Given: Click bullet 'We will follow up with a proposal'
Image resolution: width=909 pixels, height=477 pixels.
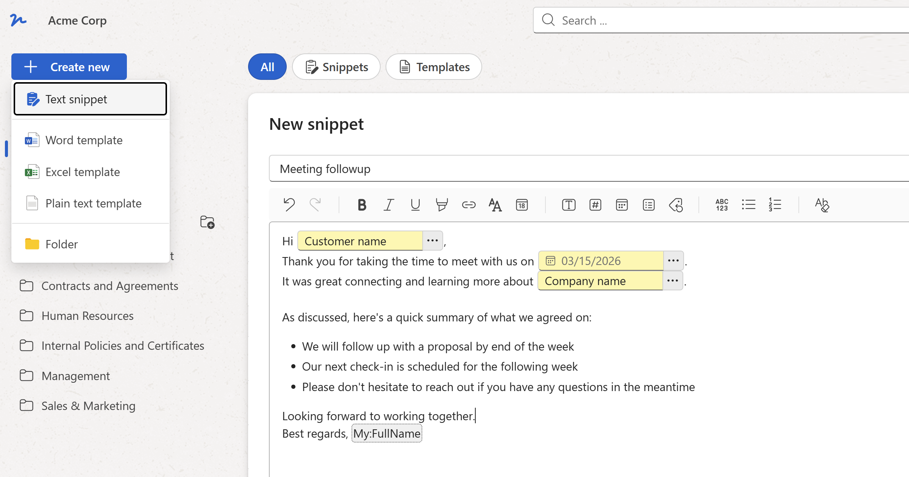Looking at the screenshot, I should (438, 346).
